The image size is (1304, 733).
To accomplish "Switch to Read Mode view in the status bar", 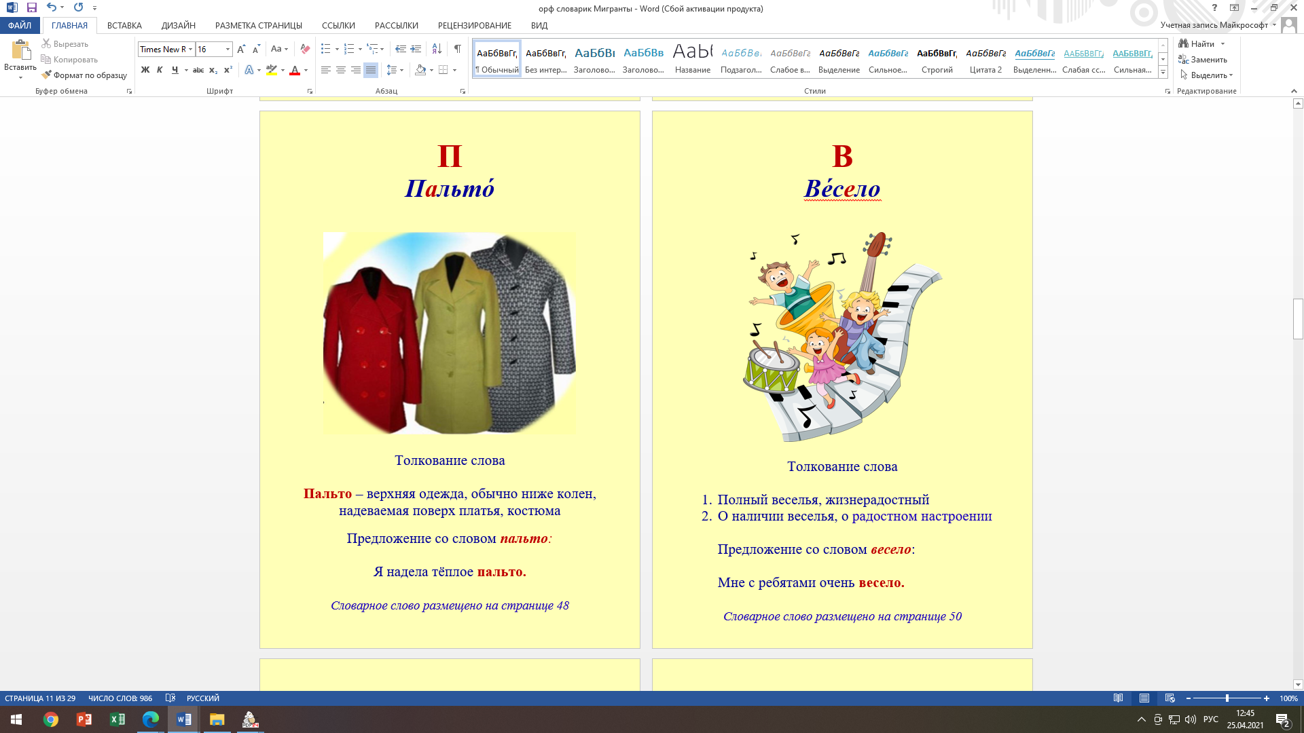I will [x=1118, y=698].
